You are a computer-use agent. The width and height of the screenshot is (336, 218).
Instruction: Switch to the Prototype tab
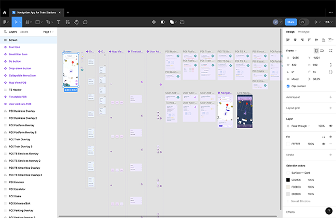(304, 32)
